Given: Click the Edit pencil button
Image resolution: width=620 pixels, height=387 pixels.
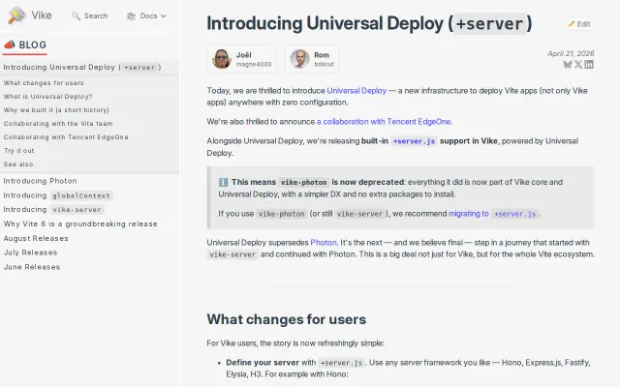Looking at the screenshot, I should (579, 24).
